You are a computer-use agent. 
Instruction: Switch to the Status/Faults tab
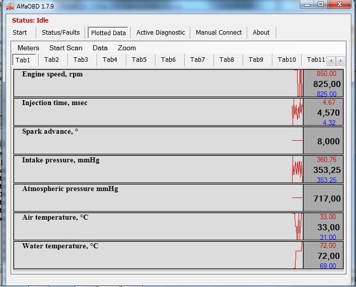pos(60,33)
